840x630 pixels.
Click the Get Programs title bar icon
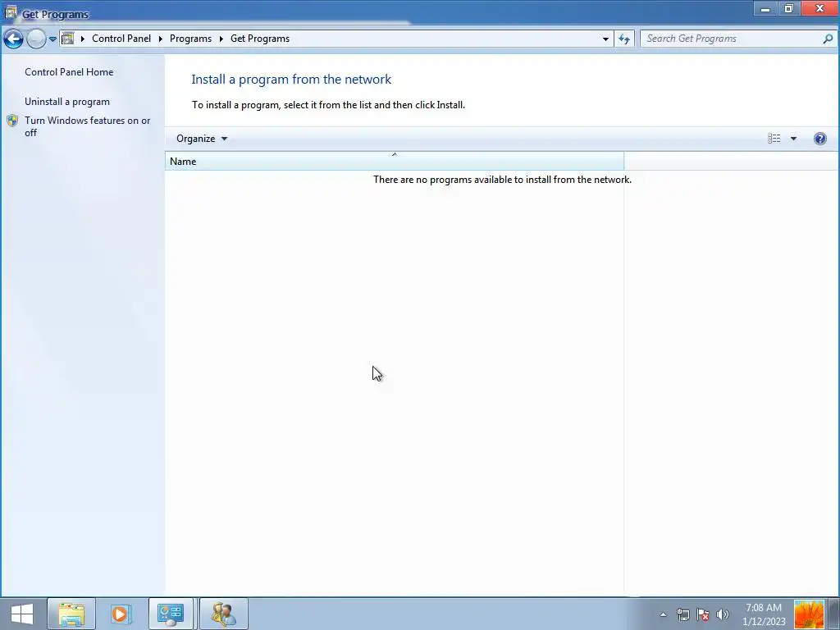[10, 12]
